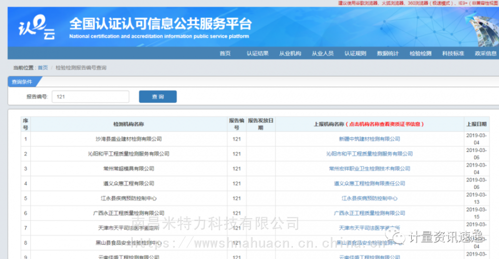Screen dimensions: 499x259
Task: Click the blue 查询 button
Action: [158, 97]
